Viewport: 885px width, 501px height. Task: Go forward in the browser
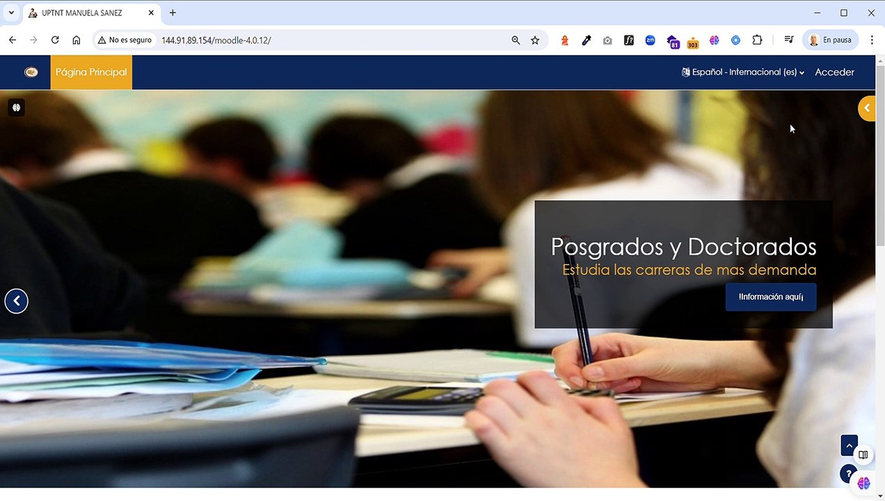[x=33, y=40]
